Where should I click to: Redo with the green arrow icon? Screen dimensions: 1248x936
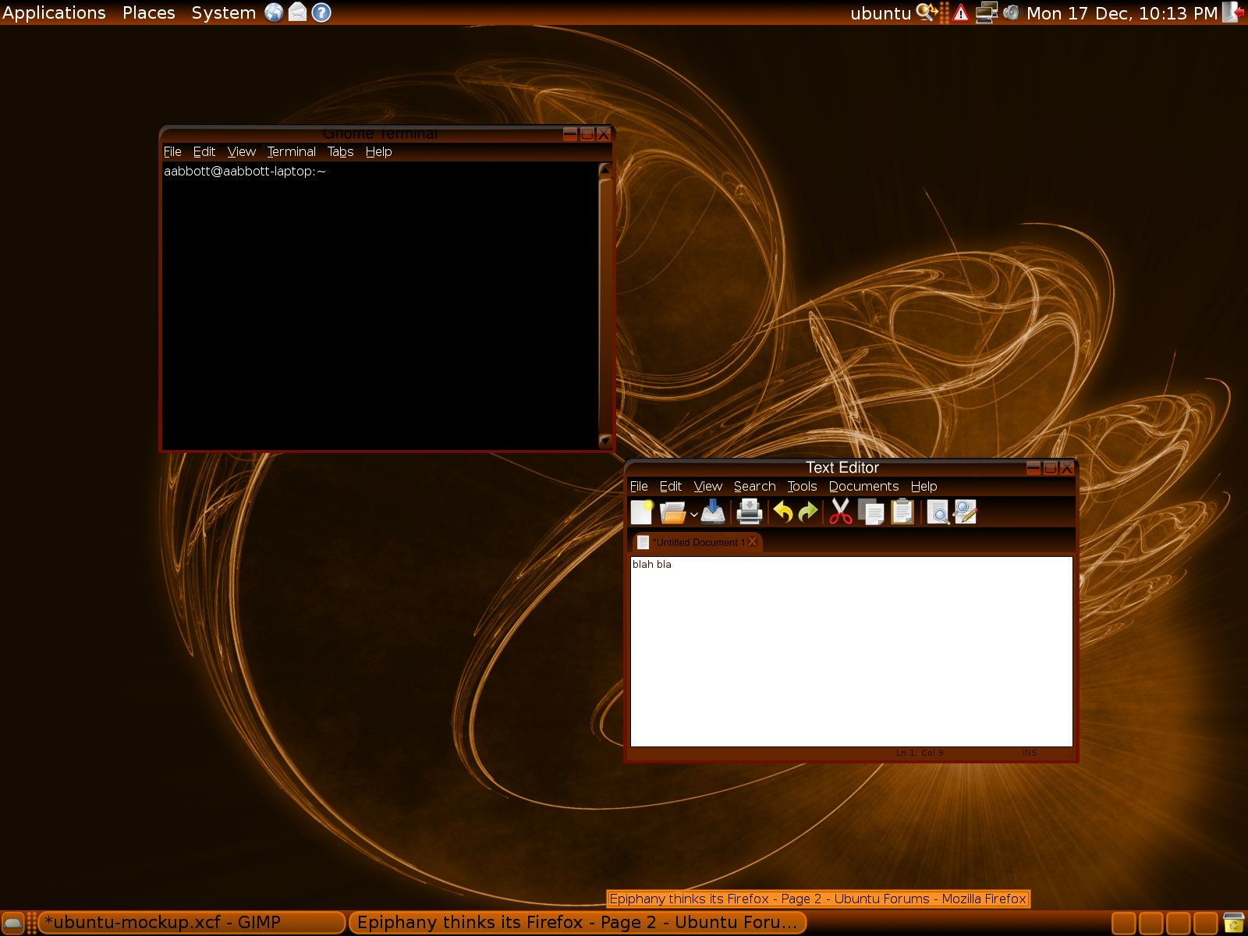[x=808, y=512]
